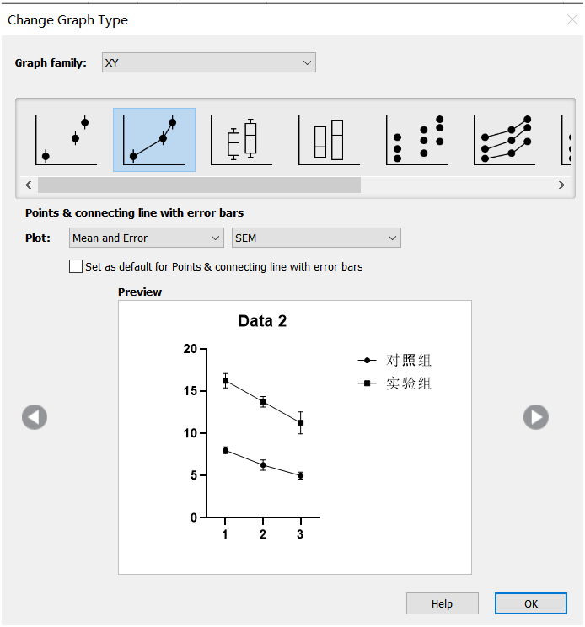Pick the before-after connected lines graph icon

(x=505, y=140)
